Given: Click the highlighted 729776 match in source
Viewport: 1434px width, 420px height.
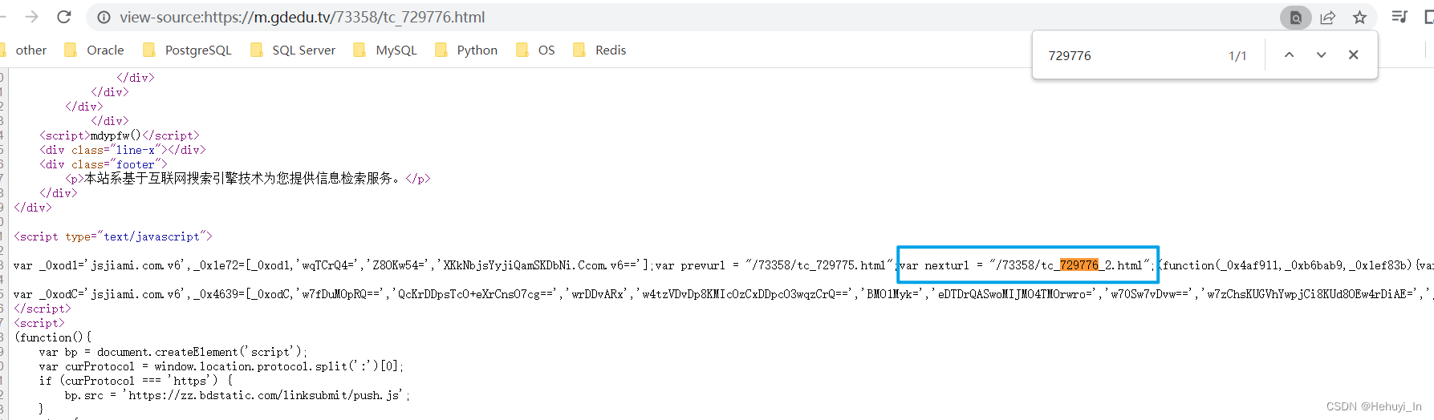Looking at the screenshot, I should tap(1079, 265).
